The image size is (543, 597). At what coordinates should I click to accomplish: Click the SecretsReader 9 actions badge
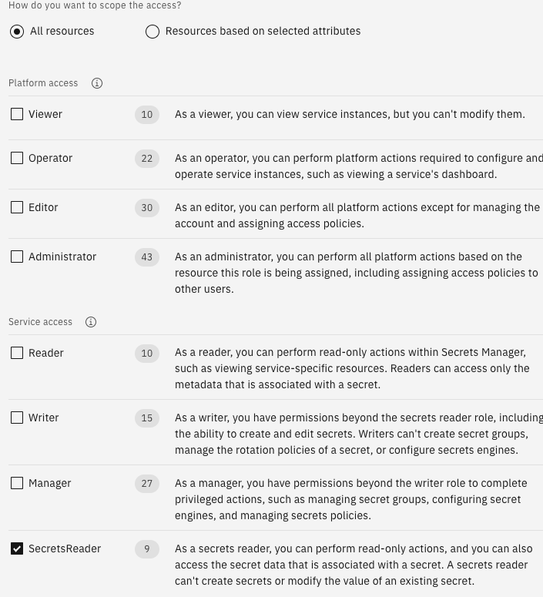146,549
